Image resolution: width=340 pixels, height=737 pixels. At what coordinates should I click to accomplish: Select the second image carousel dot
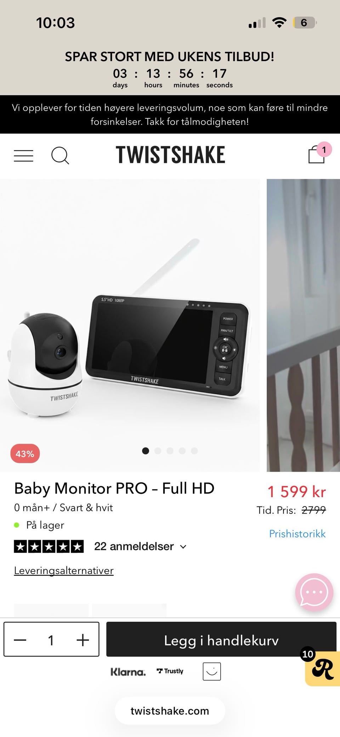[158, 451]
